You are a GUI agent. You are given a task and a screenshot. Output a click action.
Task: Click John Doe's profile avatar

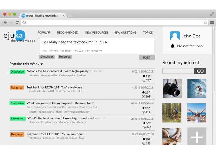click(175, 36)
